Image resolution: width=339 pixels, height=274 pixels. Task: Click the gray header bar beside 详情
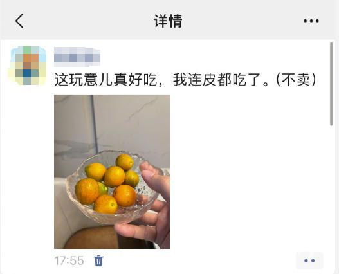tap(238, 21)
